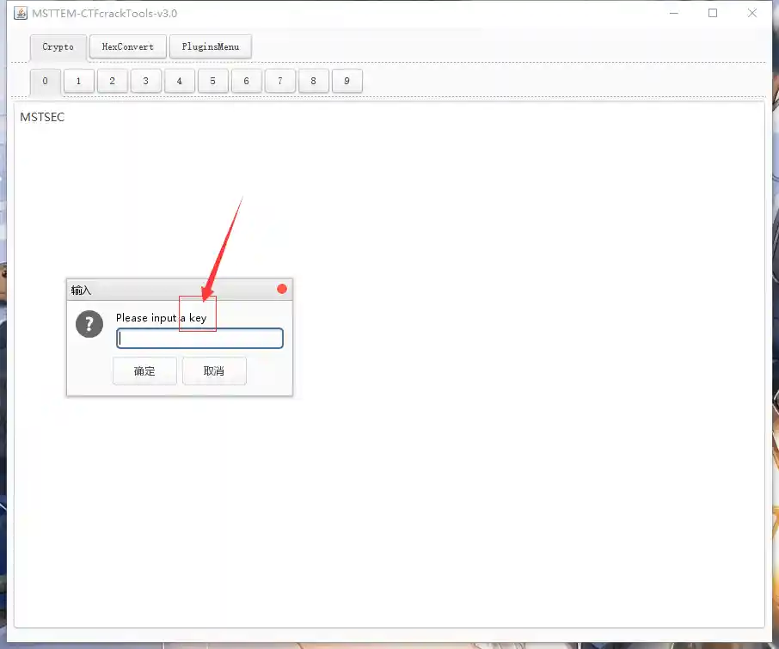
Task: Open the PluginsMenu tab
Action: pos(211,46)
